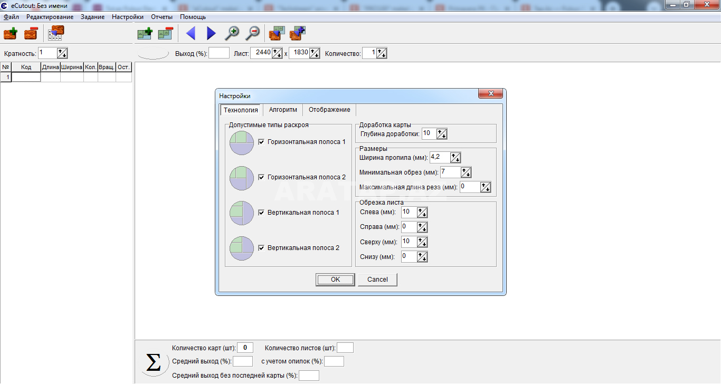Click the Сверху (мм) spinner

click(x=422, y=242)
